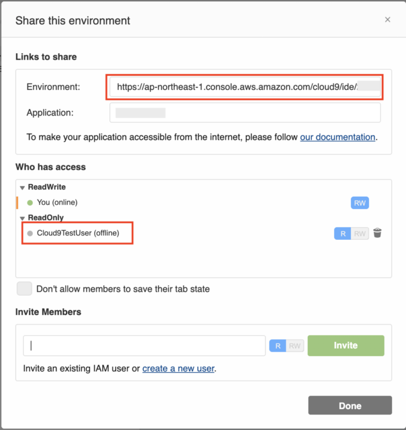Click the green online status dot for You
Viewport: 406px width, 430px height.
coord(30,203)
